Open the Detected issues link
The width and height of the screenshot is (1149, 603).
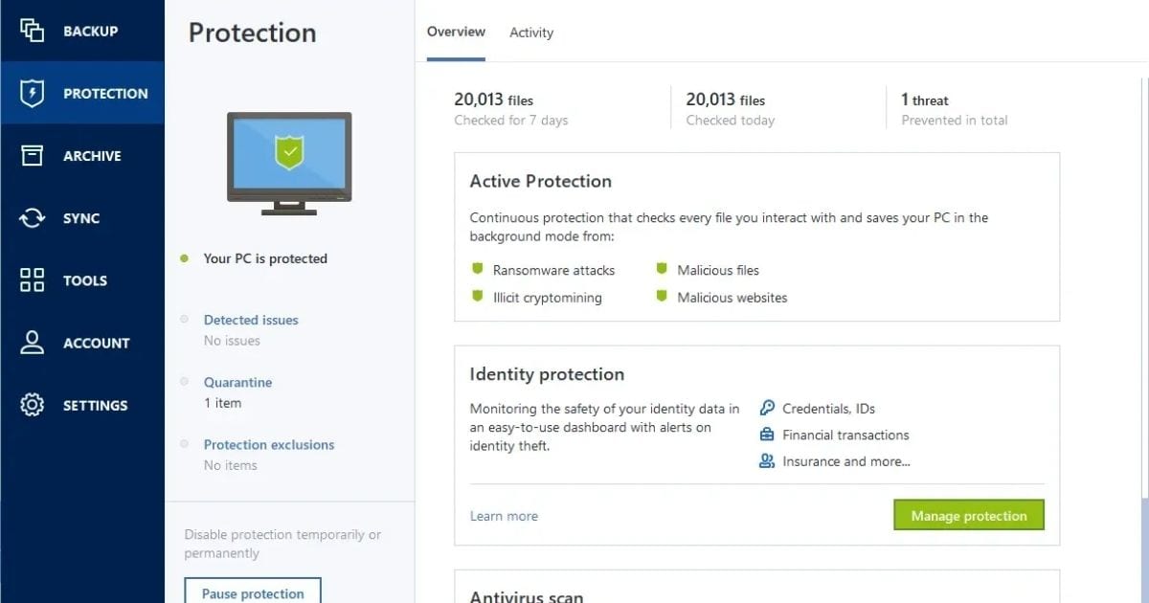pyautogui.click(x=251, y=320)
